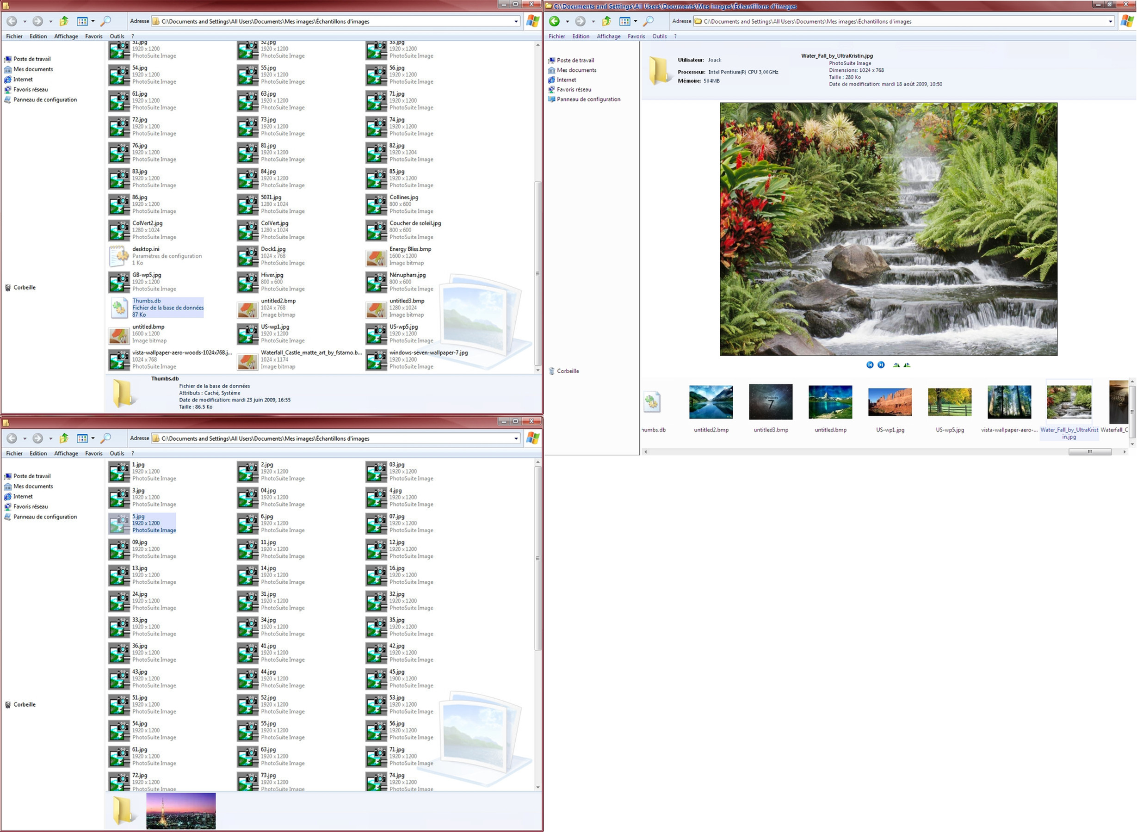Select the 5.jpg PhotoSuite image
This screenshot has height=832, width=1137.
click(119, 524)
